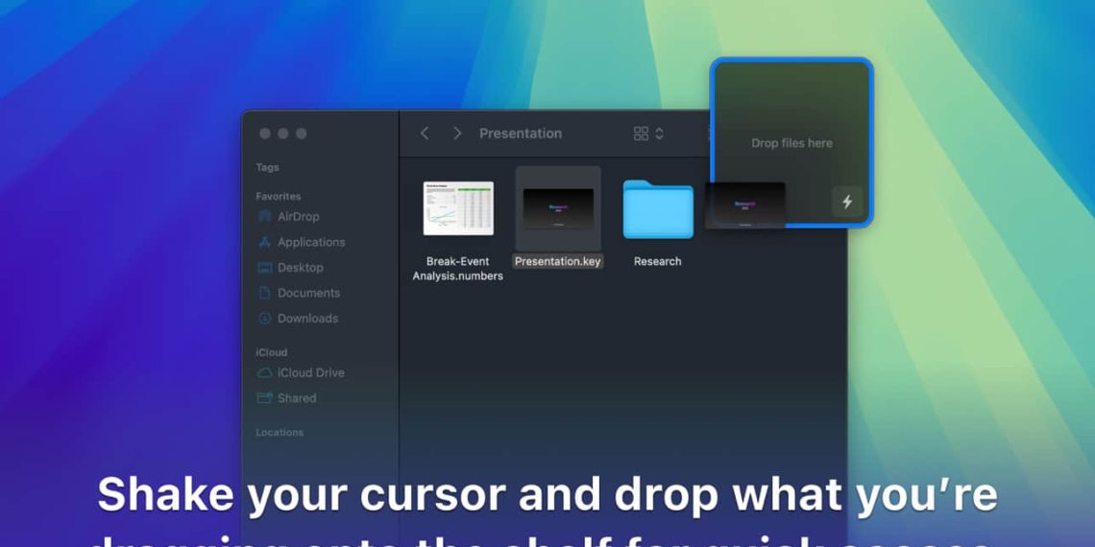Screen dimensions: 1095x547
Task: Select the Research folder
Action: 658,224
